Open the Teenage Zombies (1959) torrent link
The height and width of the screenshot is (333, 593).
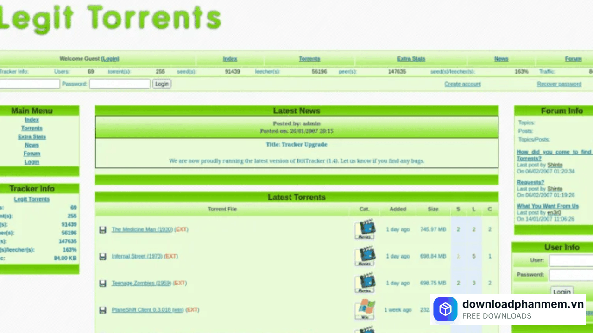141,283
